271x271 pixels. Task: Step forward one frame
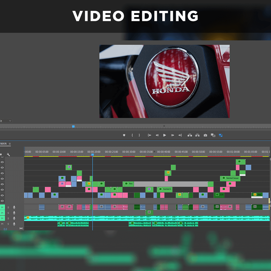click(172, 135)
